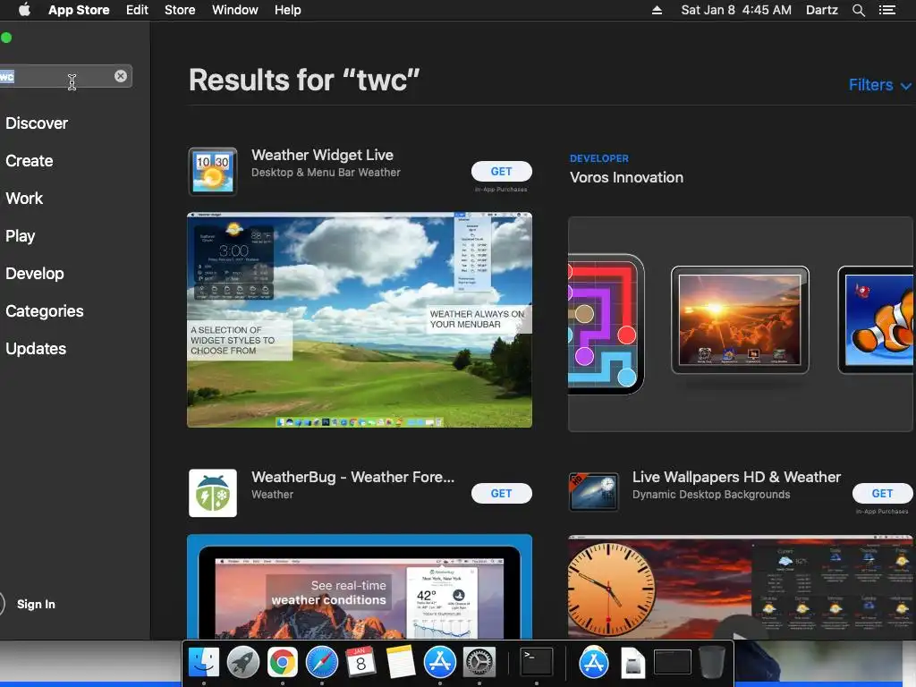Open the Develop sidebar section

click(x=35, y=274)
